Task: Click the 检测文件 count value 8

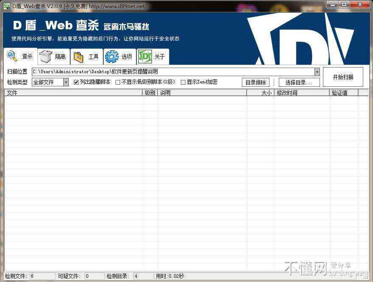Action: 32,276
